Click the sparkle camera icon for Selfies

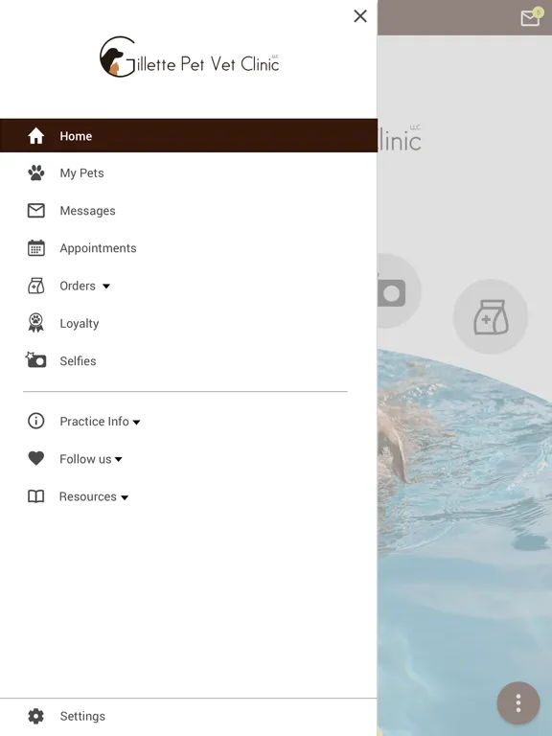(x=35, y=359)
